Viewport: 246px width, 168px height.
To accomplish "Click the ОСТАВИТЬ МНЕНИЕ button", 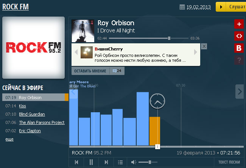I will 90,71.
